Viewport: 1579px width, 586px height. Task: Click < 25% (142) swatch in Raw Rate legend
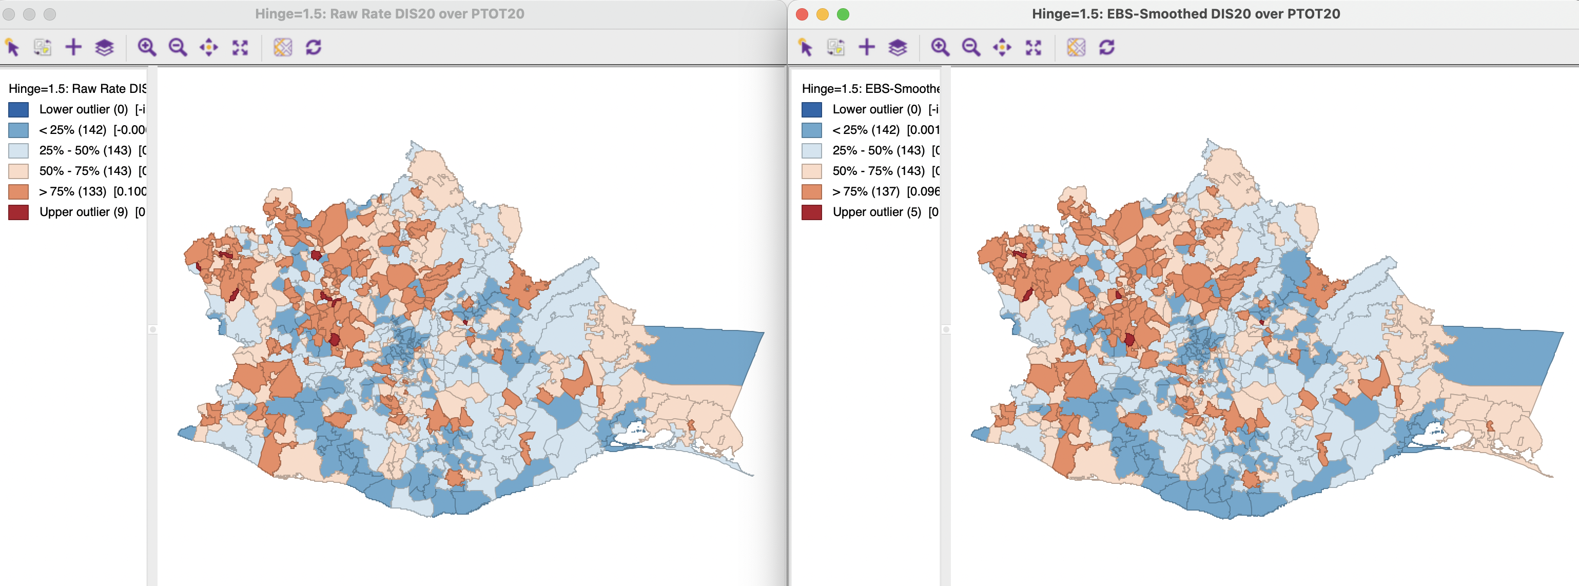(18, 130)
